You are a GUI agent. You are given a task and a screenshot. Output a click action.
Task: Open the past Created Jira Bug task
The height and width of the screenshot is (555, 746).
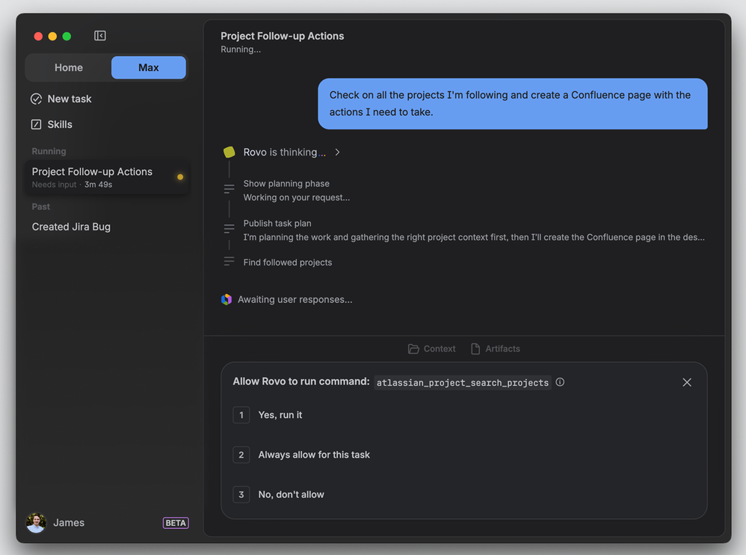[x=71, y=227]
